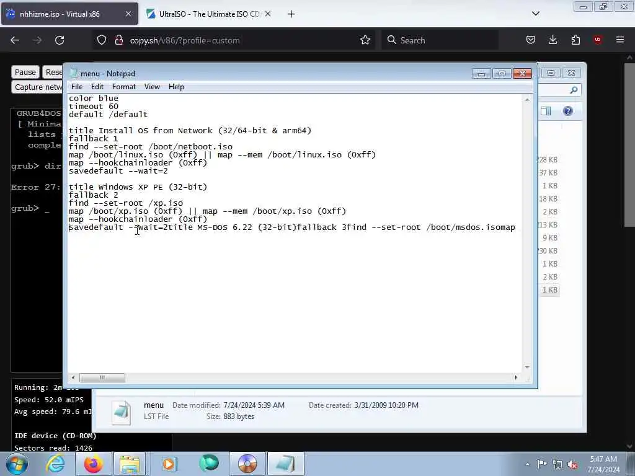Click the Explorer search magnifier icon
This screenshot has height=476, width=635.
574,90
